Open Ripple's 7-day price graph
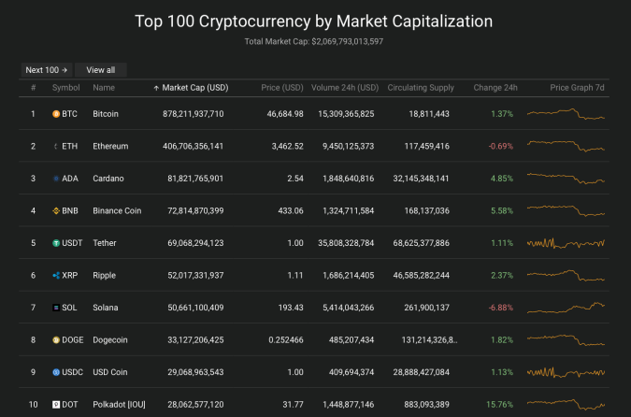Image resolution: width=631 pixels, height=417 pixels. 566,275
